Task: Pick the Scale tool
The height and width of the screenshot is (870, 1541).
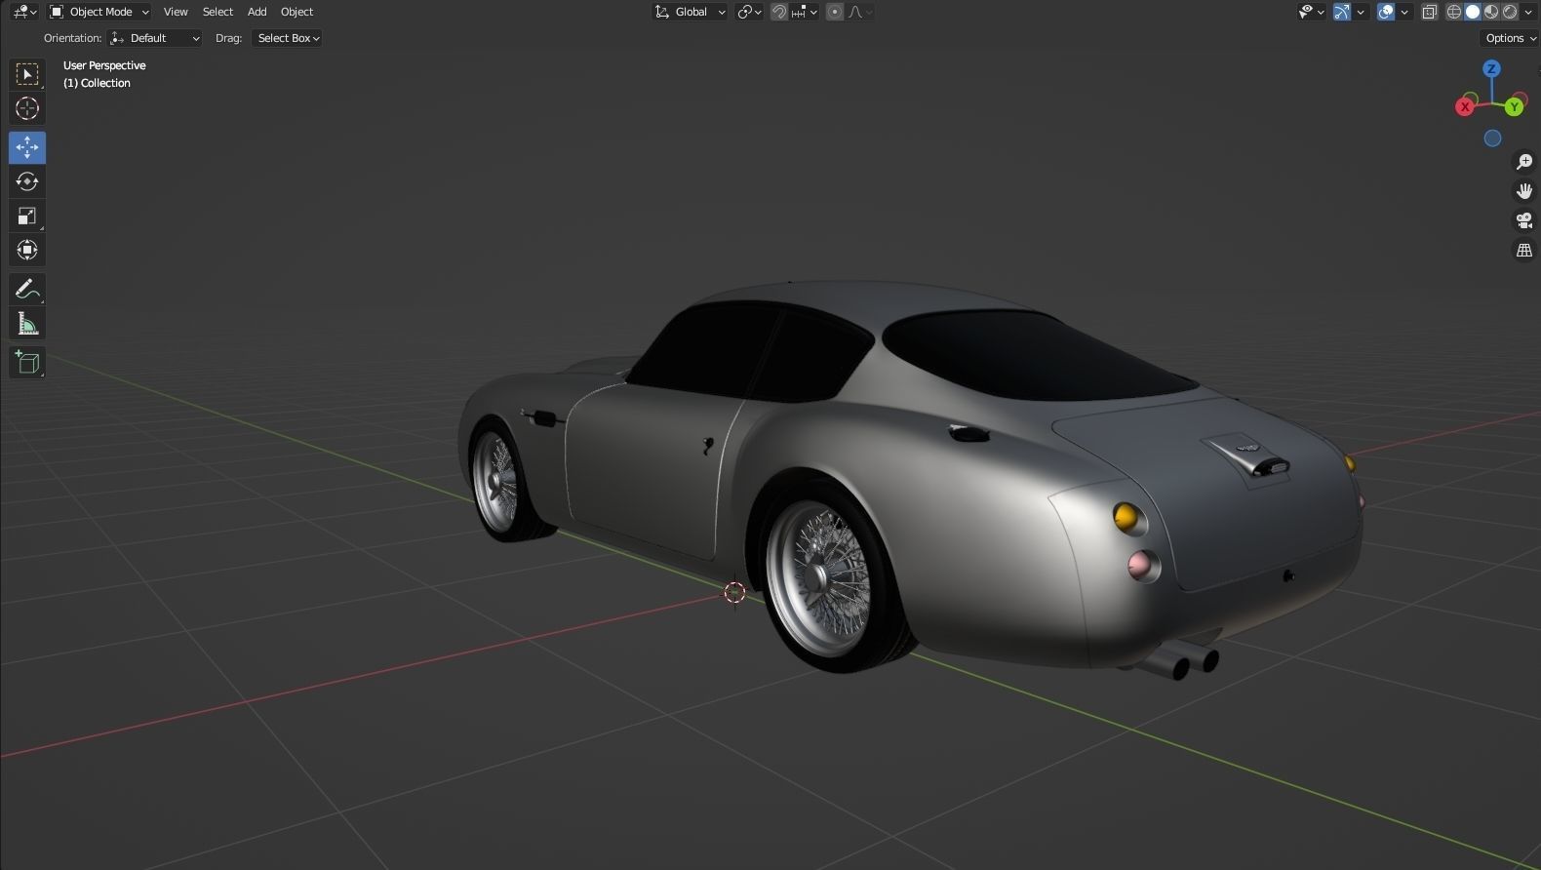Action: pyautogui.click(x=27, y=216)
